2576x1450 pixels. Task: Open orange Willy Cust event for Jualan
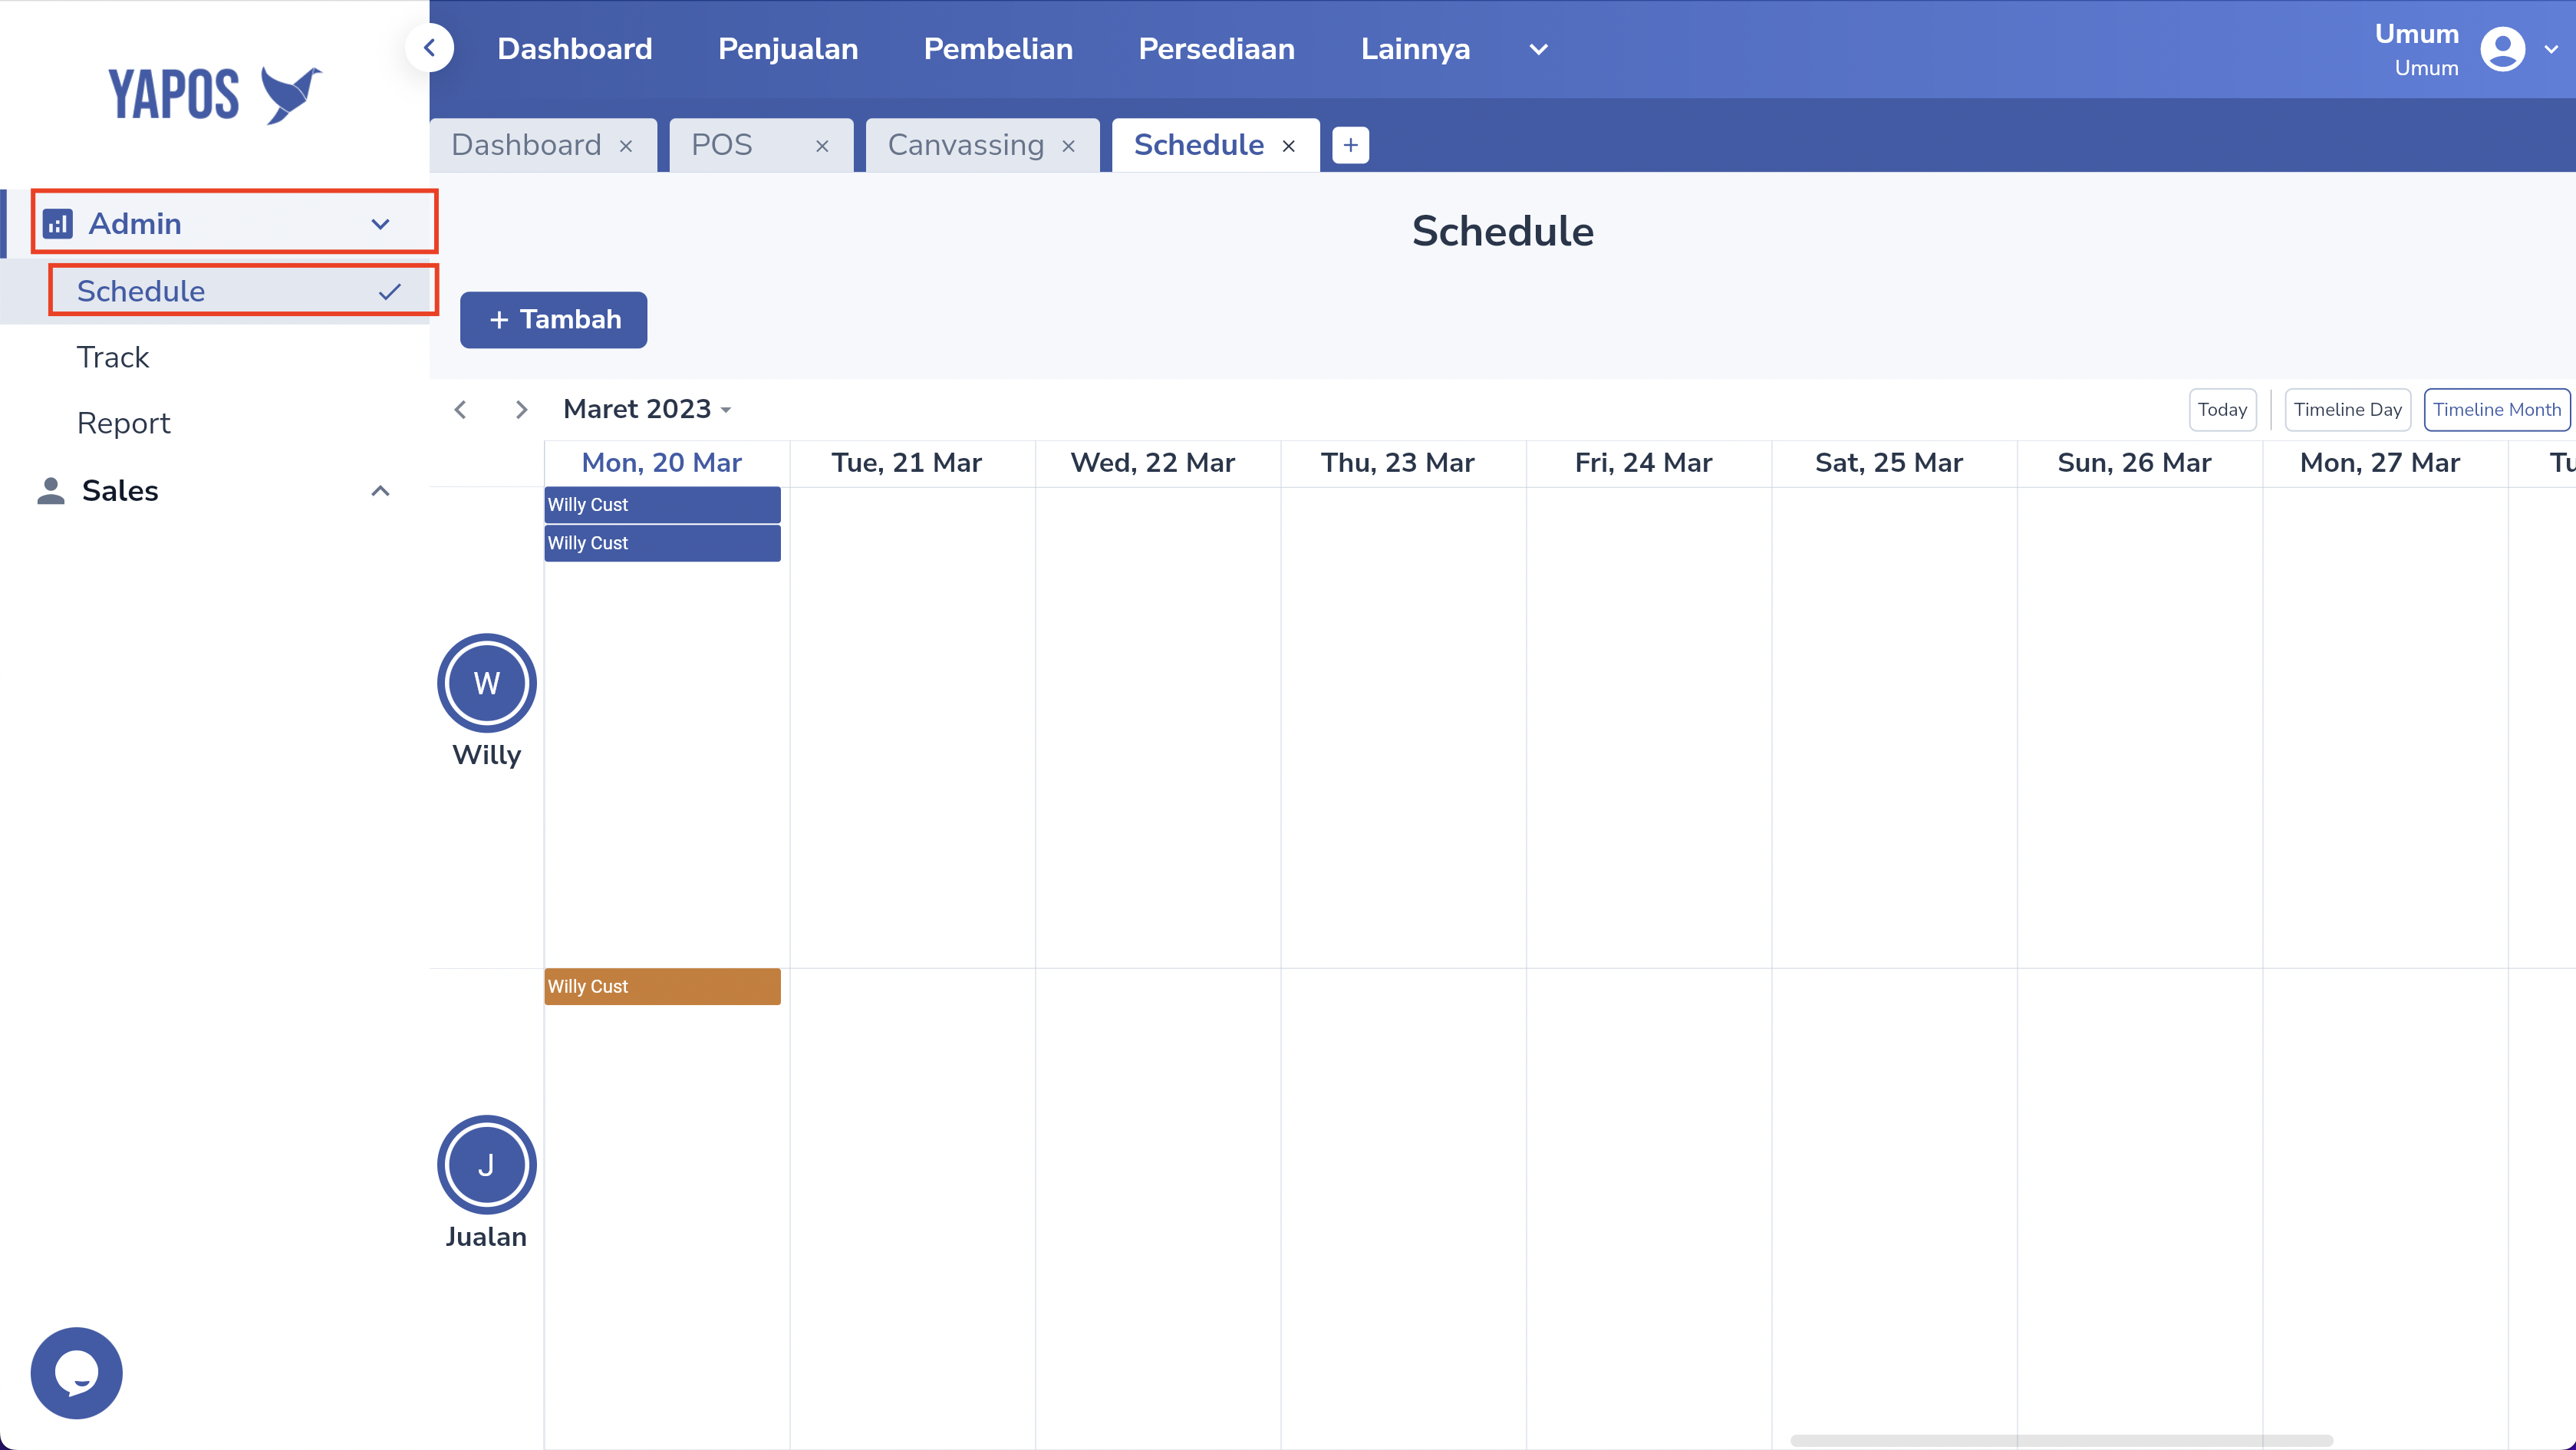662,987
